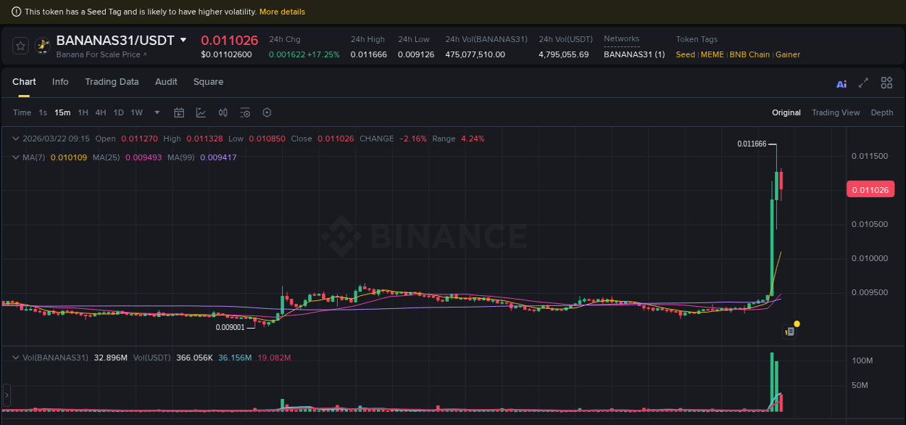Screen dimensions: 906x425
Task: Switch to the Trading Data tab
Action: tap(112, 82)
